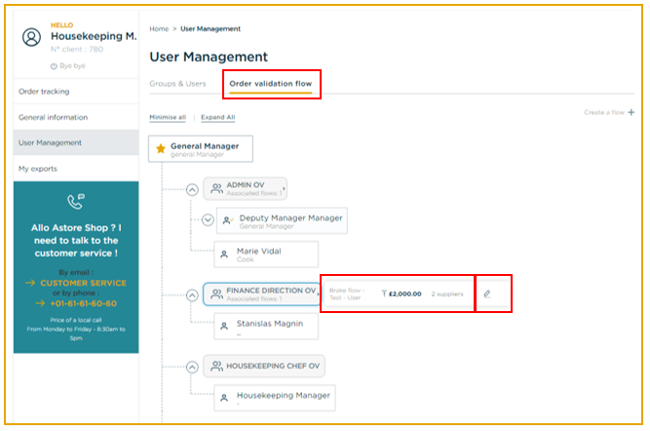The image size is (650, 431).
Task: Select the Housekeeping Manager card
Action: point(275,398)
